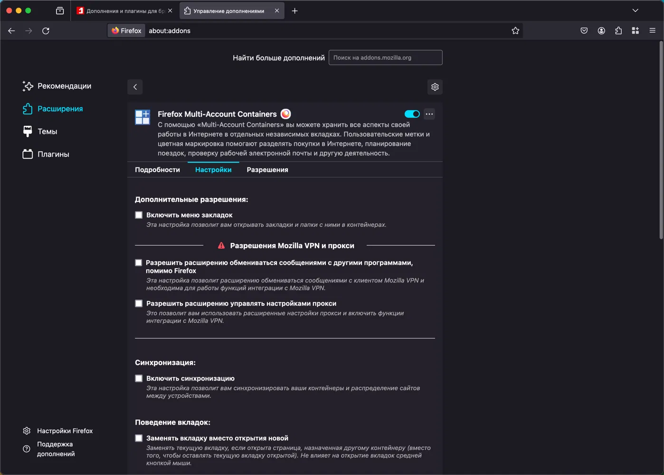The image size is (664, 475).
Task: Open the more options ellipsis for the extension
Action: pos(429,114)
